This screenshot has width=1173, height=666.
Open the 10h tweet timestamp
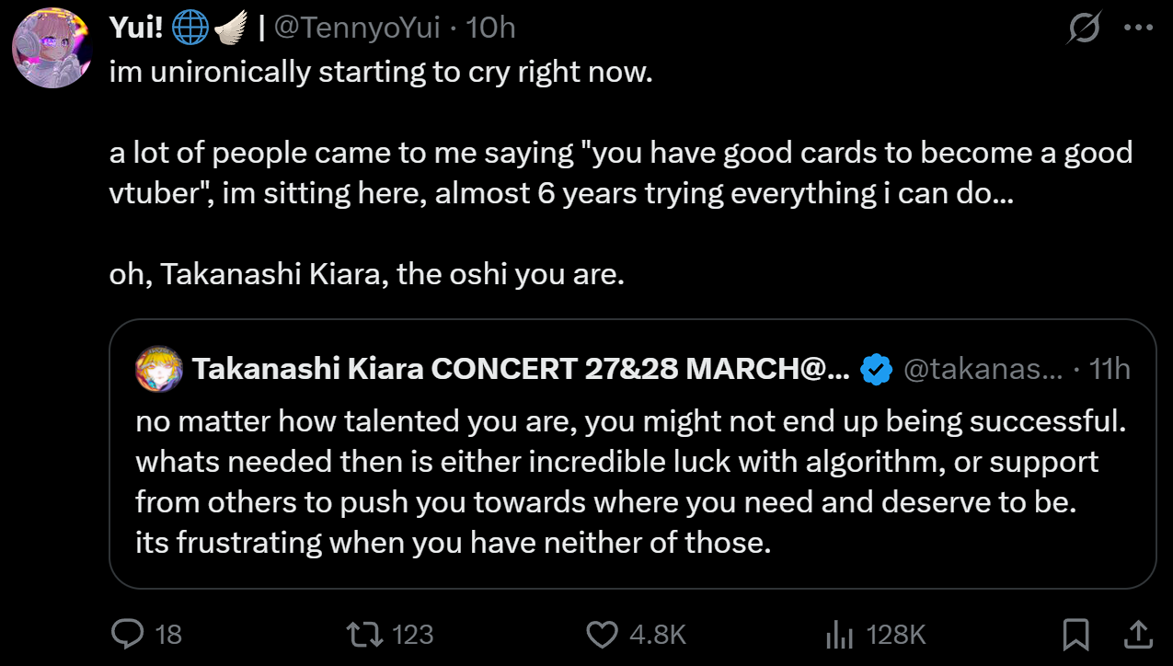pyautogui.click(x=490, y=29)
